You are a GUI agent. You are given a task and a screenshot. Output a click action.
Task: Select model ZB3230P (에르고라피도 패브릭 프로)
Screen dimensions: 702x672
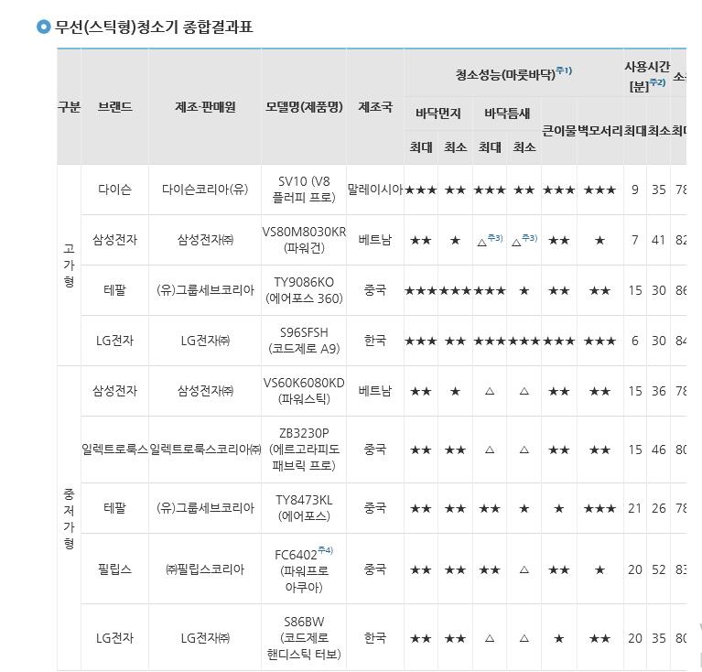[304, 450]
